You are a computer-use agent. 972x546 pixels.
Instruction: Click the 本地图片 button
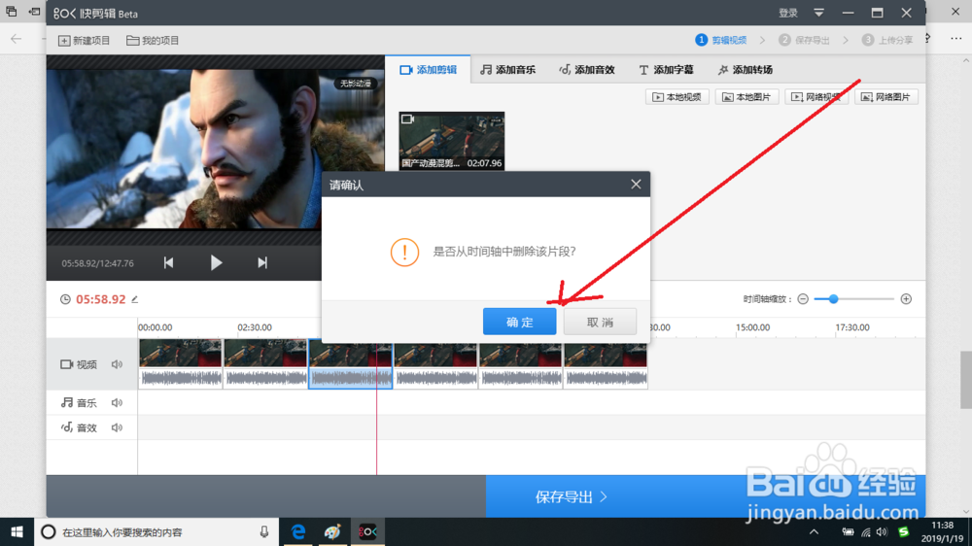coord(746,97)
